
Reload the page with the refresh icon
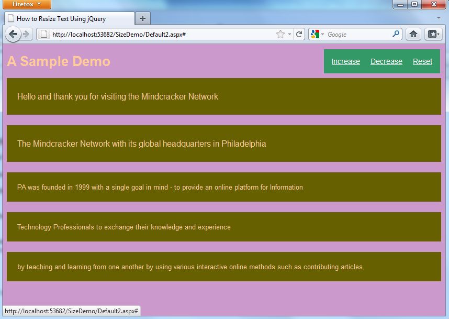click(x=299, y=35)
